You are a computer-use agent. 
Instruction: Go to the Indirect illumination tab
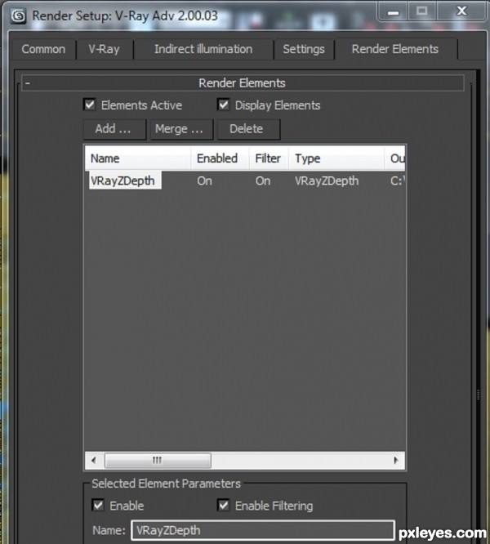[x=203, y=49]
